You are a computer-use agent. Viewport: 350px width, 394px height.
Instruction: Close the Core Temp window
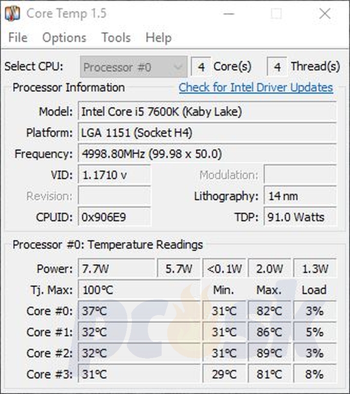(x=325, y=13)
